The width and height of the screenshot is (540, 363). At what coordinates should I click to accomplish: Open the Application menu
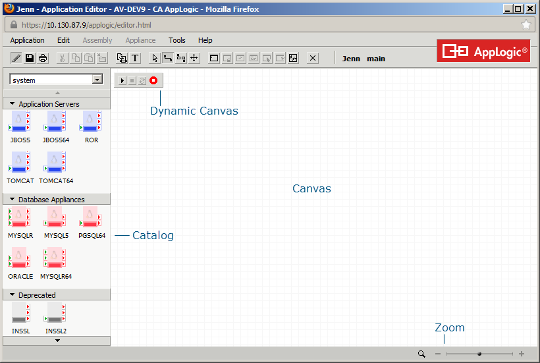pos(27,40)
